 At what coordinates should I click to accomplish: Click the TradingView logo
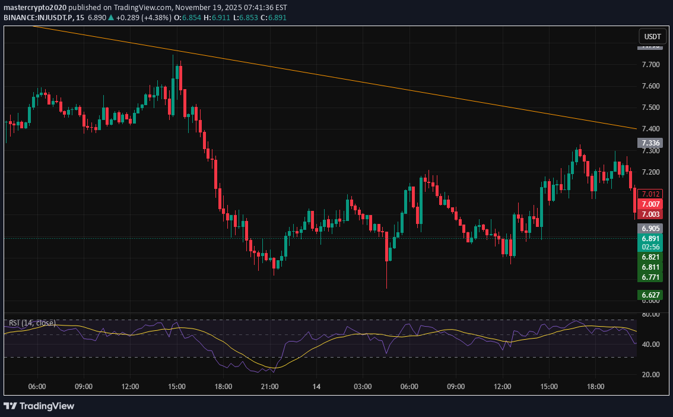click(x=39, y=406)
